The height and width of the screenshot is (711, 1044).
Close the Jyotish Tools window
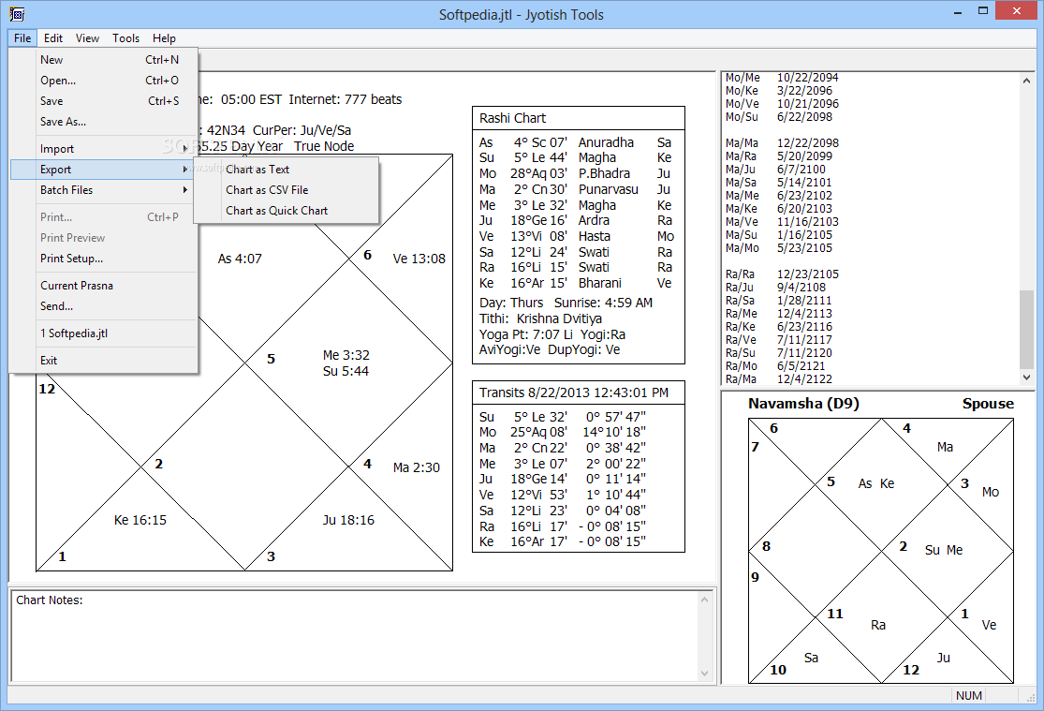1017,11
